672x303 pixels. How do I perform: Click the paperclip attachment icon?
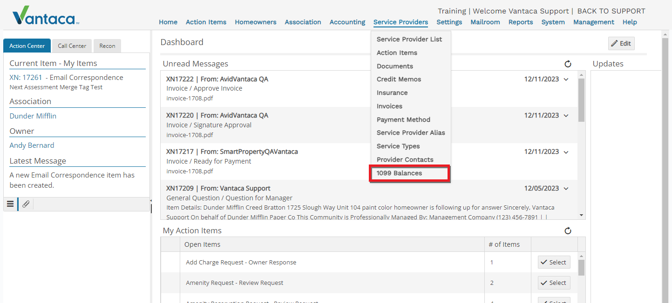(26, 204)
